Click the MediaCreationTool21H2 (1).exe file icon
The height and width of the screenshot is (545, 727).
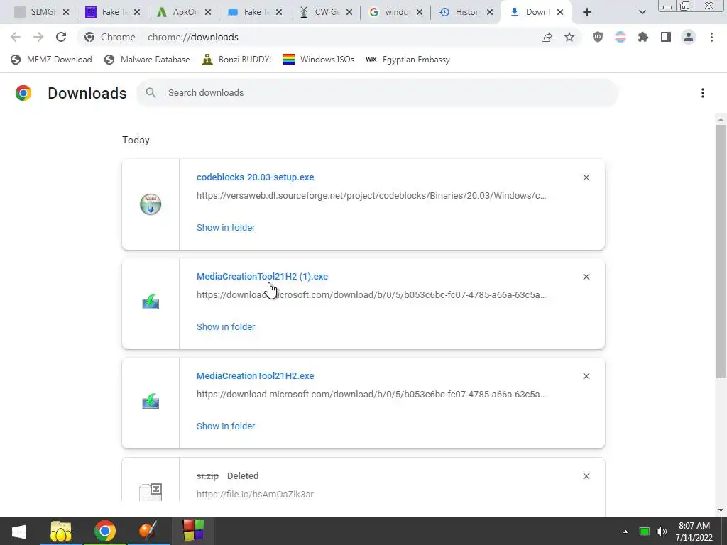pos(151,302)
